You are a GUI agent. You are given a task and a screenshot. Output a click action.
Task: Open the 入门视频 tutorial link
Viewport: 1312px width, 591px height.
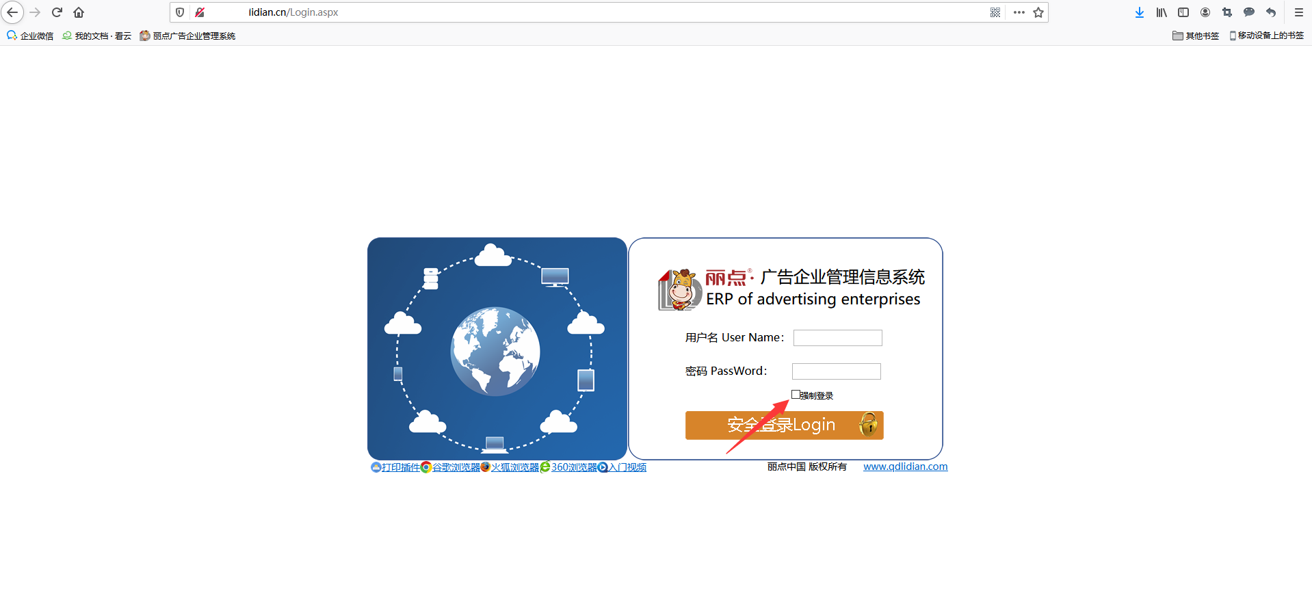pyautogui.click(x=627, y=467)
